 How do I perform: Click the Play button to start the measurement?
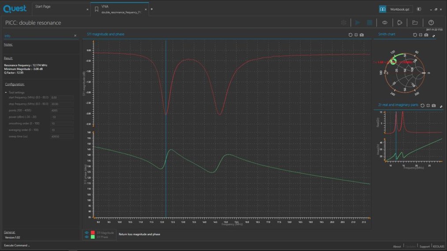(x=358, y=22)
